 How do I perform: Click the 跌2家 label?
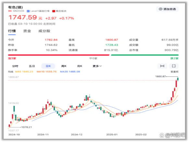[x=174, y=59]
